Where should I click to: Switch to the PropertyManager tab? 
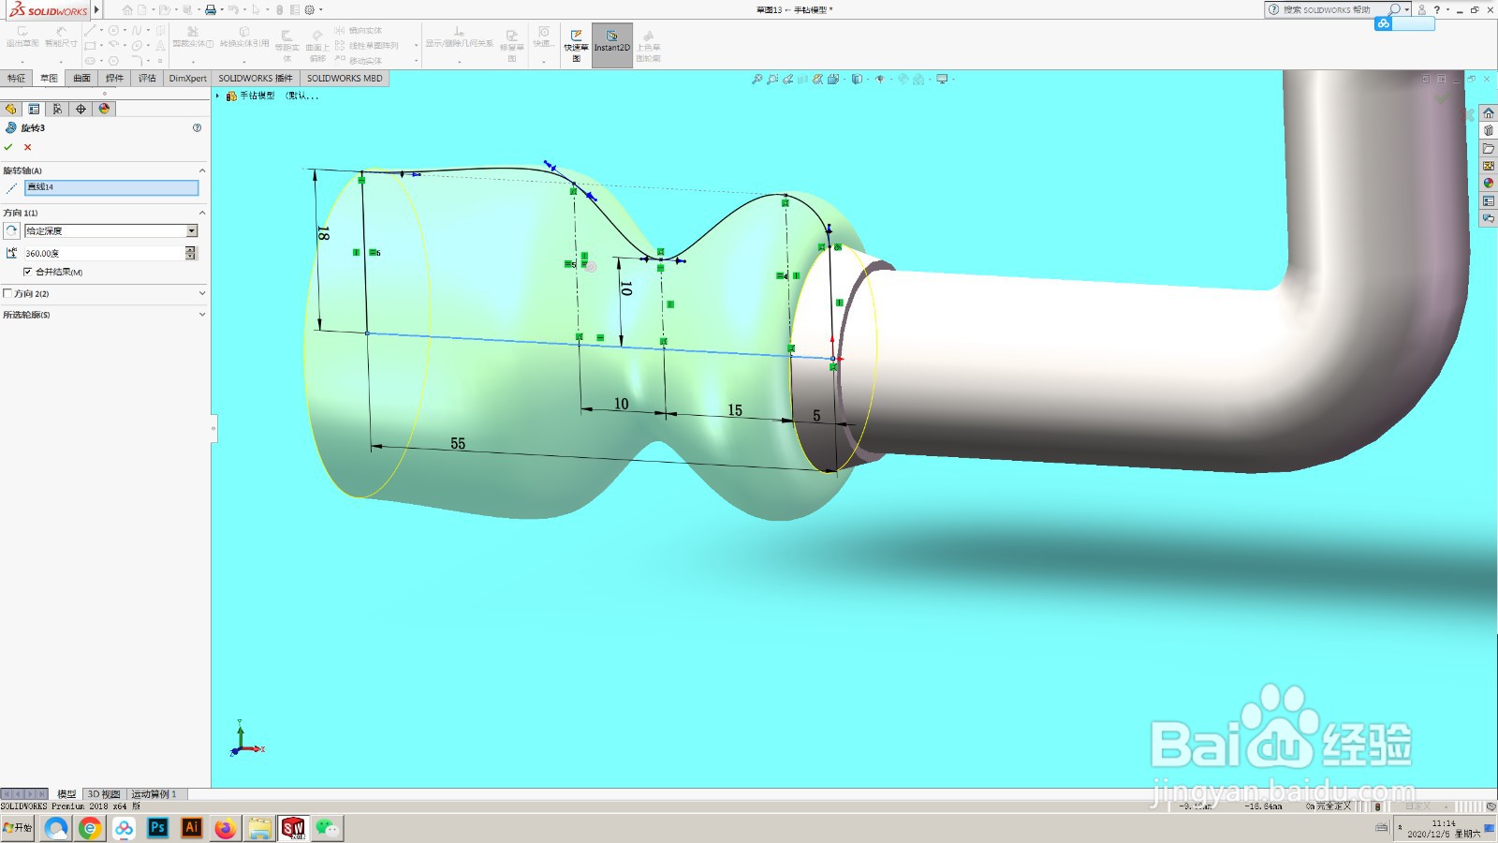35,109
